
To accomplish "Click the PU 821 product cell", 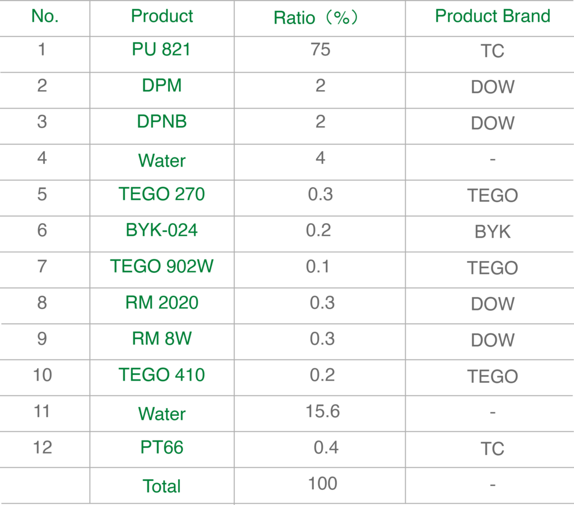I will (161, 50).
